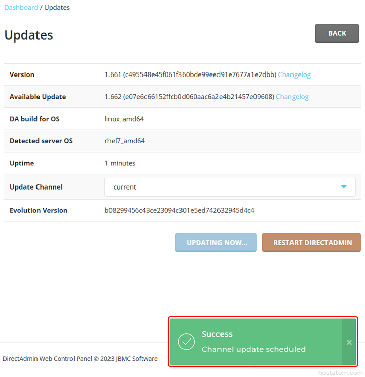Dismiss the Success notification with the X

tap(349, 342)
